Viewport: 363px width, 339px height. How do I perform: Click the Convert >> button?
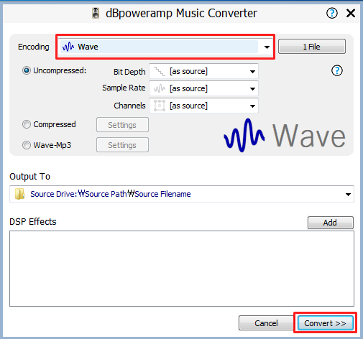pos(325,323)
